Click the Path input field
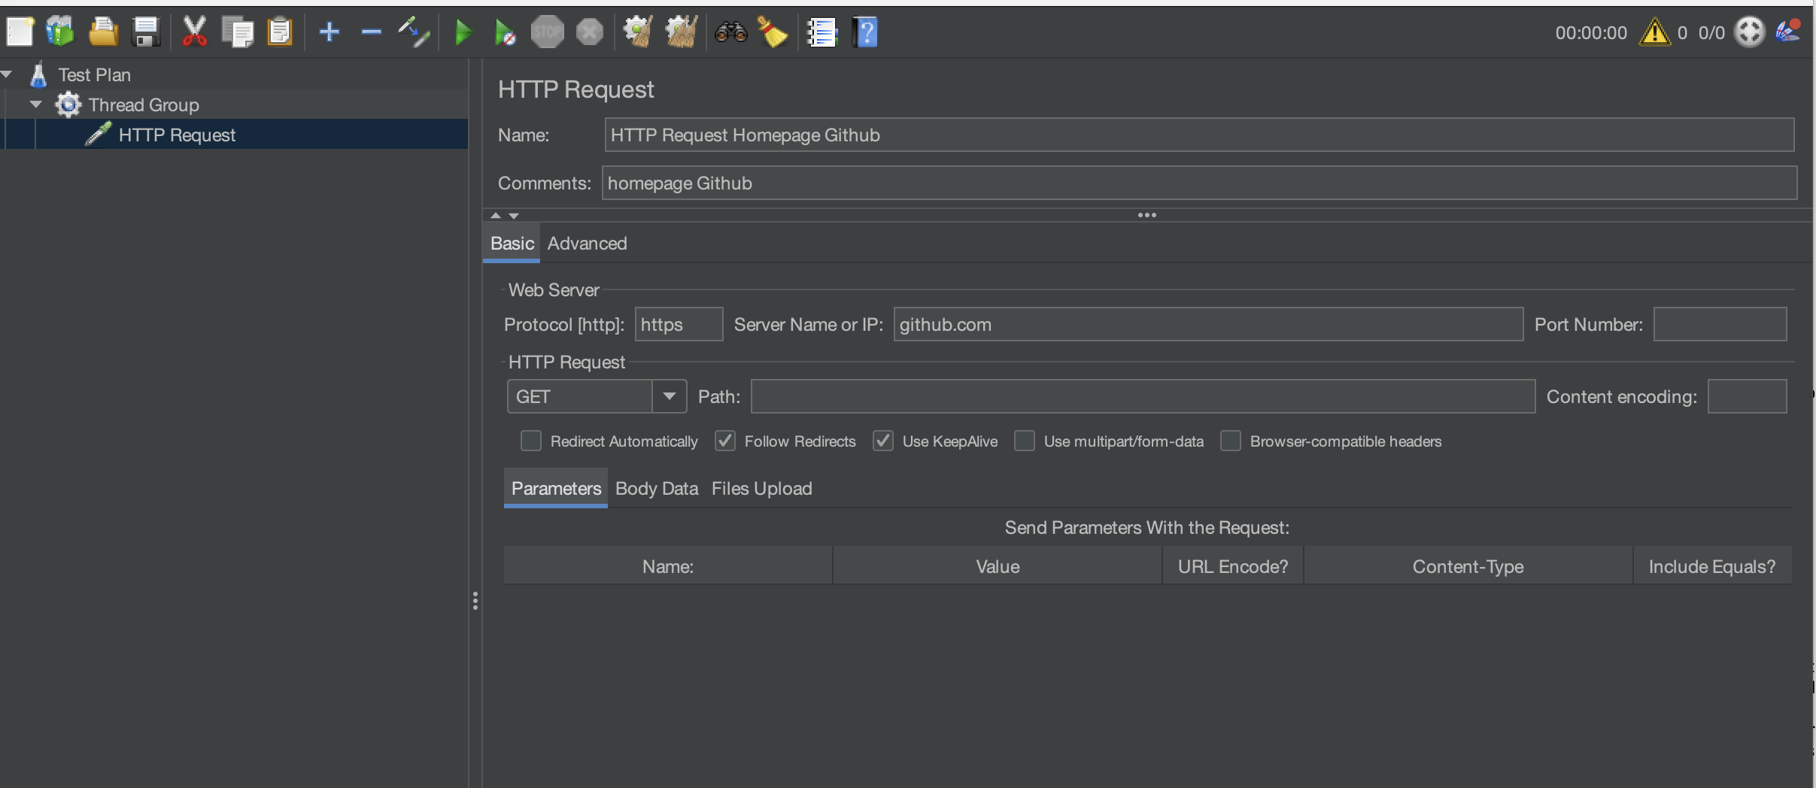This screenshot has width=1816, height=788. point(1142,396)
